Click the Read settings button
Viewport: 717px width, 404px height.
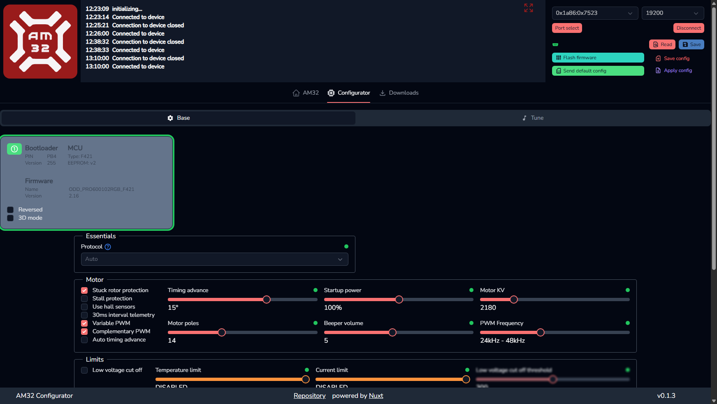point(662,44)
